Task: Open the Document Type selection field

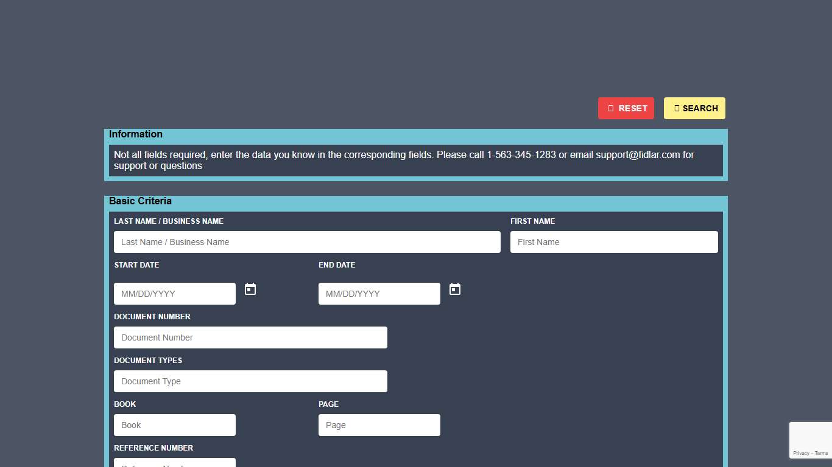Action: tap(250, 381)
